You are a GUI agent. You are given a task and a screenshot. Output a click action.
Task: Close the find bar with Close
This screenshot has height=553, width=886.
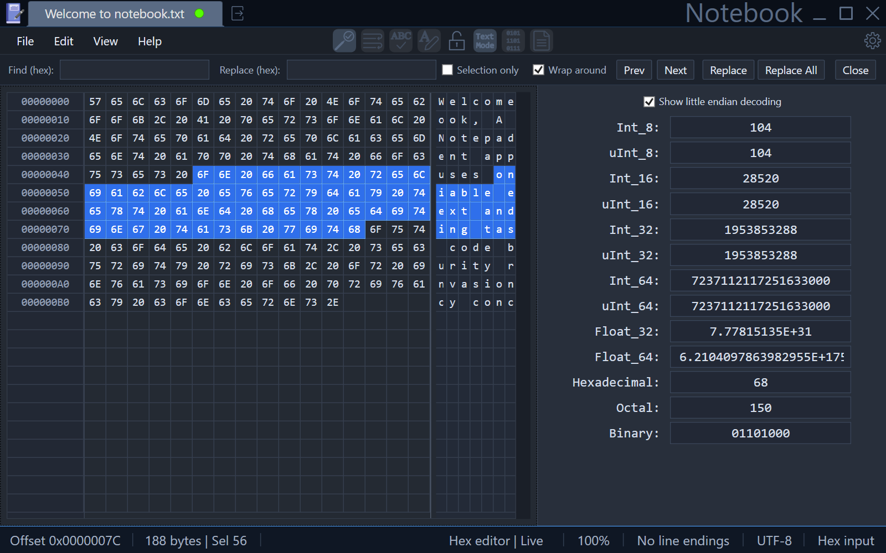[856, 70]
